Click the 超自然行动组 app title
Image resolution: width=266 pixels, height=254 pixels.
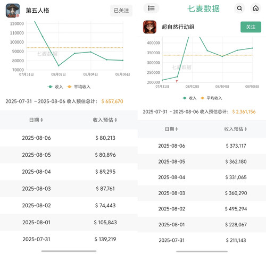coord(178,27)
